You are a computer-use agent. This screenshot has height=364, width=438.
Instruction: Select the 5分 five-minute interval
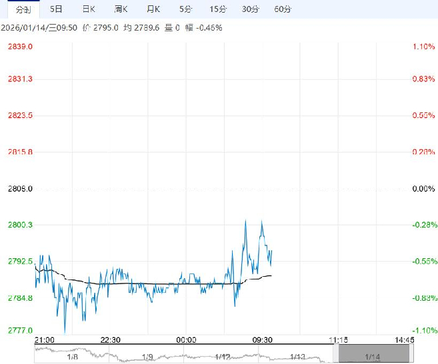pos(185,9)
